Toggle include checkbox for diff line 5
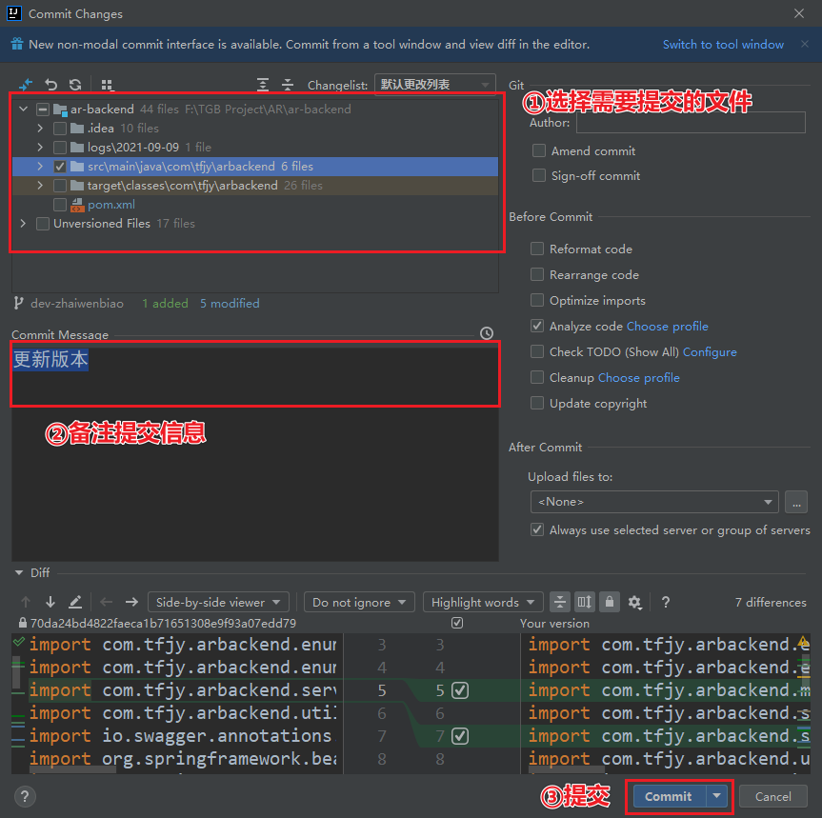The width and height of the screenshot is (822, 818). 460,690
